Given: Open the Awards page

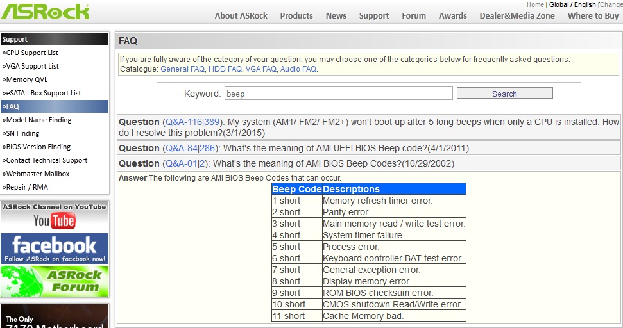Looking at the screenshot, I should coord(452,16).
